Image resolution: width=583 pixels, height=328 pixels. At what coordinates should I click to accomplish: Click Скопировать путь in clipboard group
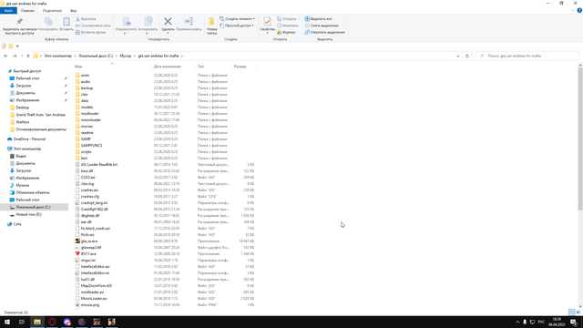pyautogui.click(x=93, y=26)
